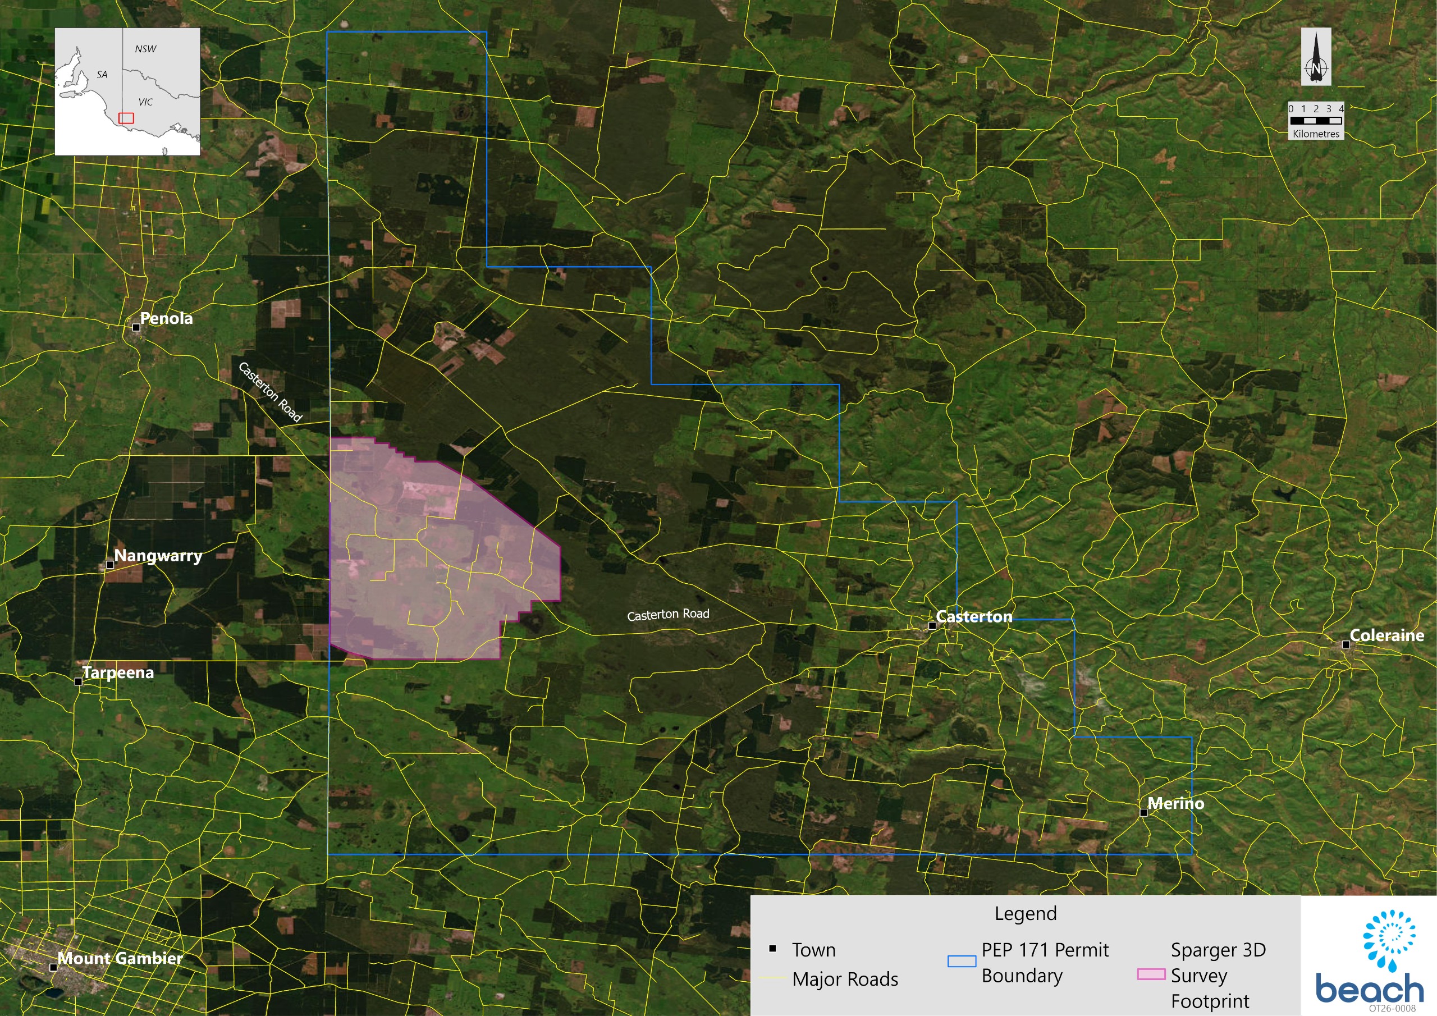This screenshot has height=1016, width=1437.
Task: Click the Mount Gambier town marker
Action: click(x=54, y=967)
